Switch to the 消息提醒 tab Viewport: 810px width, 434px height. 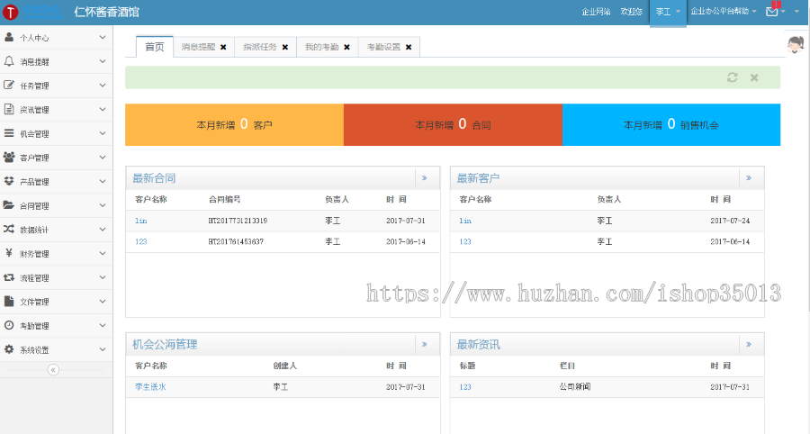[x=198, y=47]
